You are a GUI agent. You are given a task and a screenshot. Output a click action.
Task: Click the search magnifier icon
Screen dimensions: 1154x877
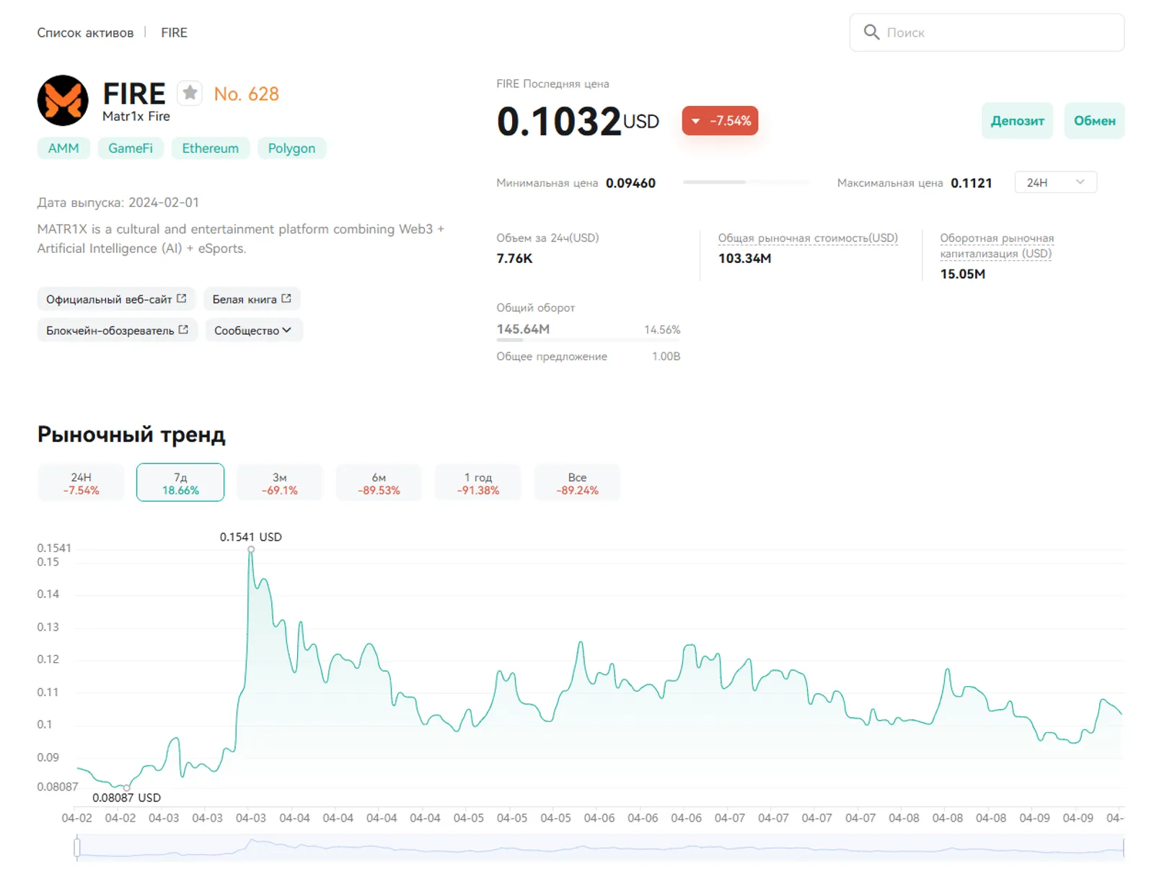point(871,32)
